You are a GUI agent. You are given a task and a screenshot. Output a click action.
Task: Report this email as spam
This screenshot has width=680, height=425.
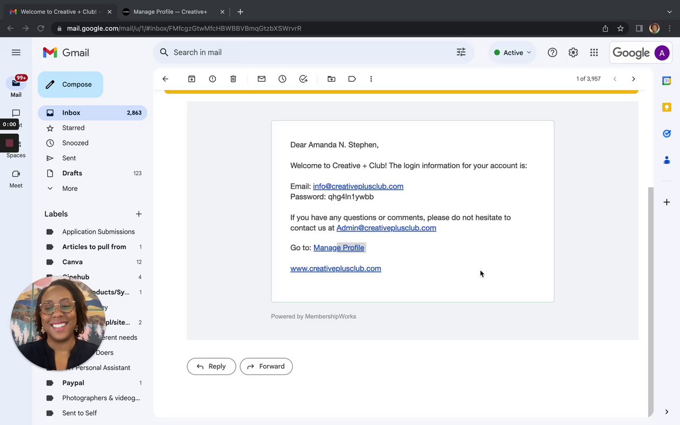click(212, 79)
